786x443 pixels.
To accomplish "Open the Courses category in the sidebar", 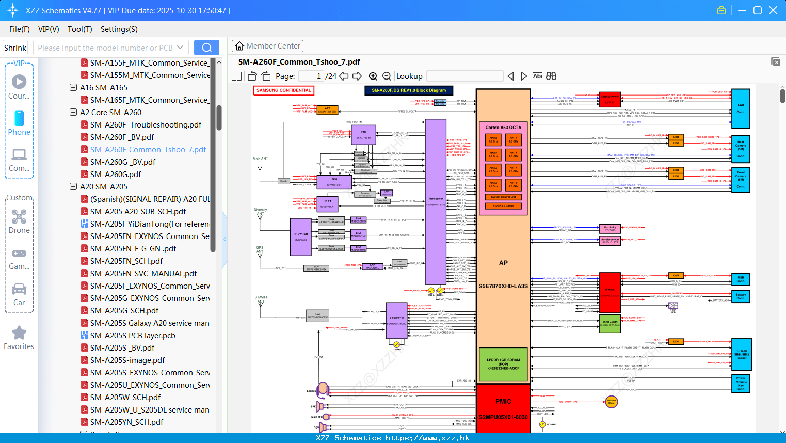I will coord(19,87).
